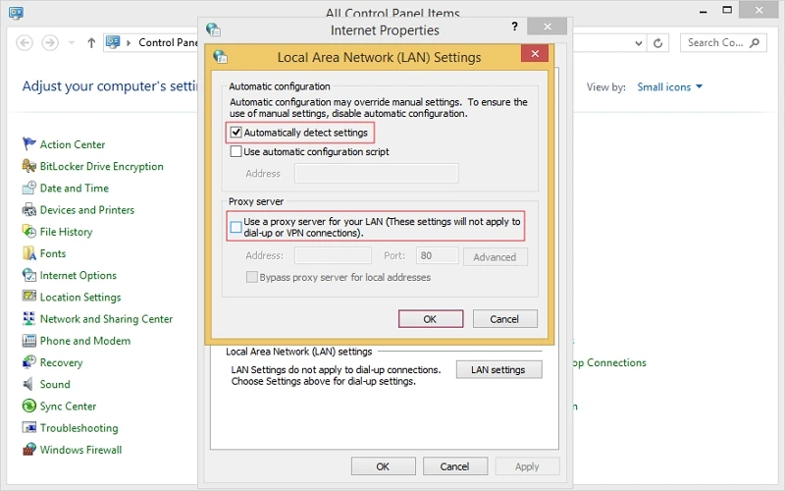
Task: Open the View by Small icons dropdown
Action: click(x=669, y=87)
